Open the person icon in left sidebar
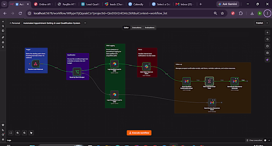Viewport: 272px width, 146px height. pyautogui.click(x=3, y=47)
